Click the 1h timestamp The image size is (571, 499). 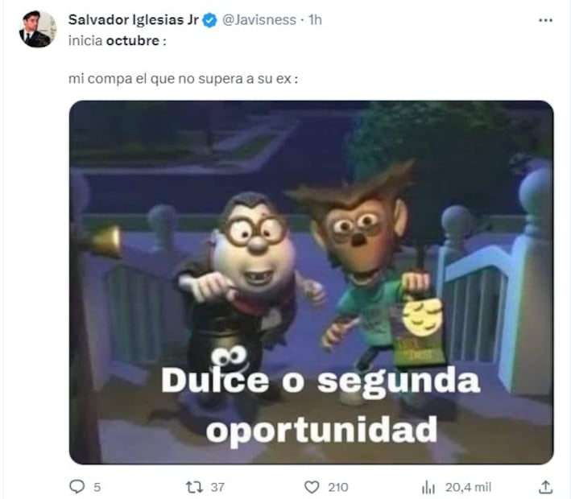point(316,19)
